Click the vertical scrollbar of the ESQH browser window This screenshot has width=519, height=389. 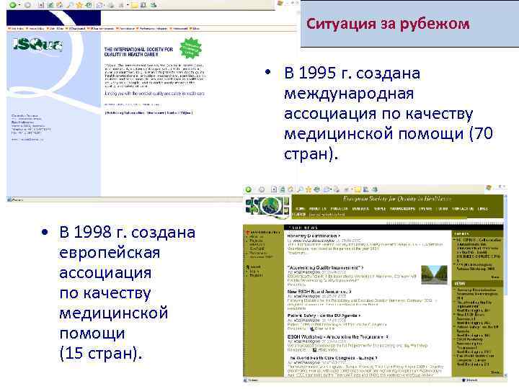tap(505, 285)
